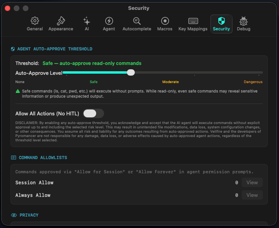The height and width of the screenshot is (228, 279).
Task: Toggle Allow All Actions (No HITL) switch
Action: (x=94, y=113)
